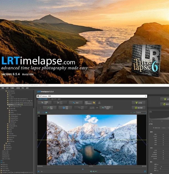Click the blue refresh icon below preview

click(x=145, y=172)
